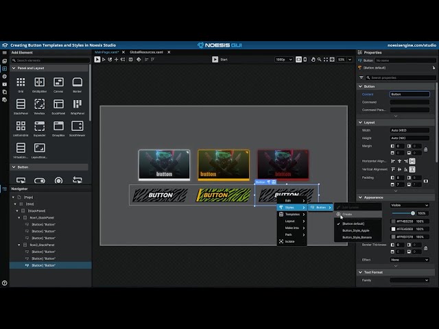The height and width of the screenshot is (329, 439).
Task: Click the fit-to-screen icon in toolbar
Action: [326, 60]
